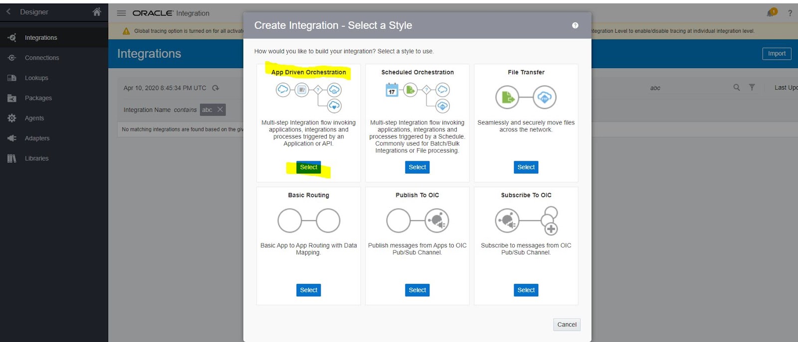This screenshot has height=342, width=798.
Task: Click the dialog help icon
Action: [x=575, y=25]
